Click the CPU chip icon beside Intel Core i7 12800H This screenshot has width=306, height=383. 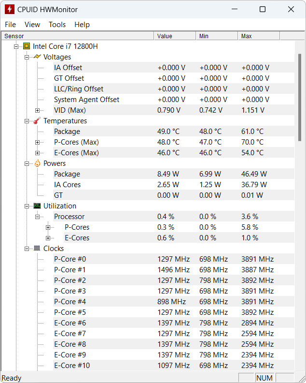point(27,46)
